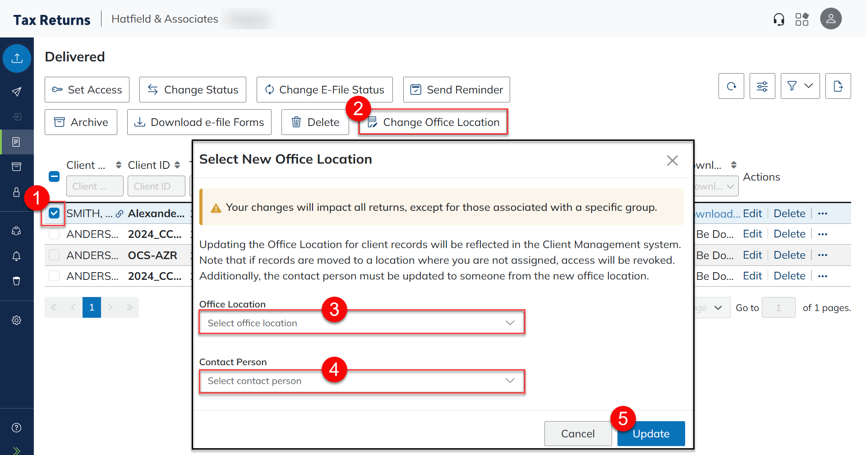
Task: Open the paper plane send icon
Action: (x=17, y=92)
